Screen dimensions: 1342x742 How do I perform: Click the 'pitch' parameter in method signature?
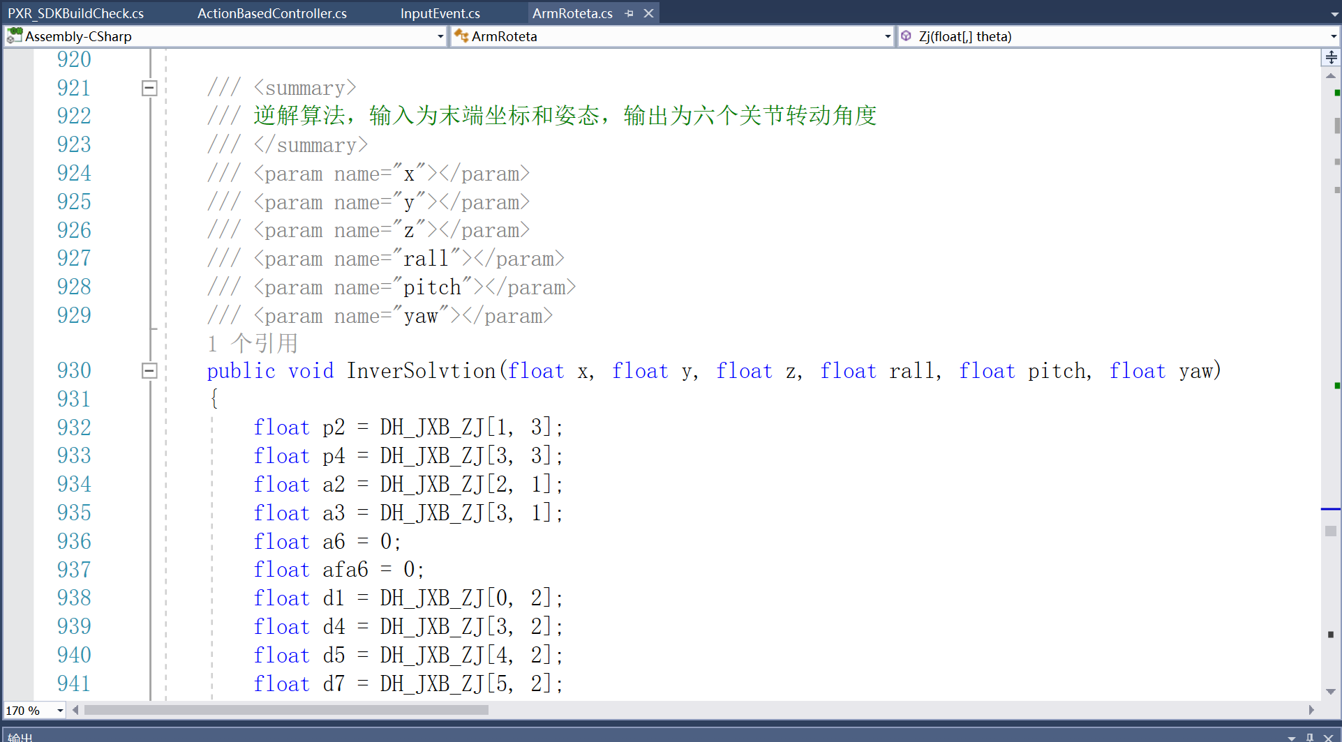click(x=1056, y=371)
